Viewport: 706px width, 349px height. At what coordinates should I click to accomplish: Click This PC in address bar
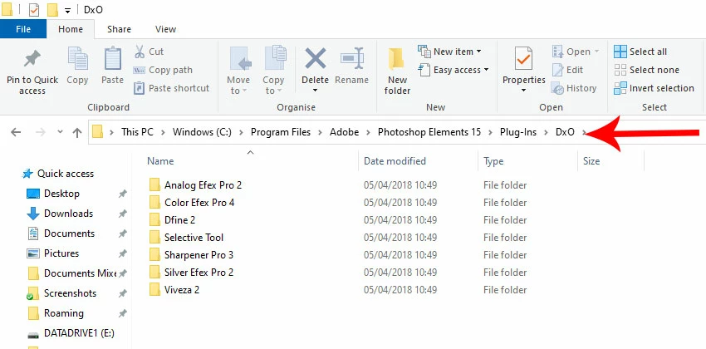click(x=137, y=132)
